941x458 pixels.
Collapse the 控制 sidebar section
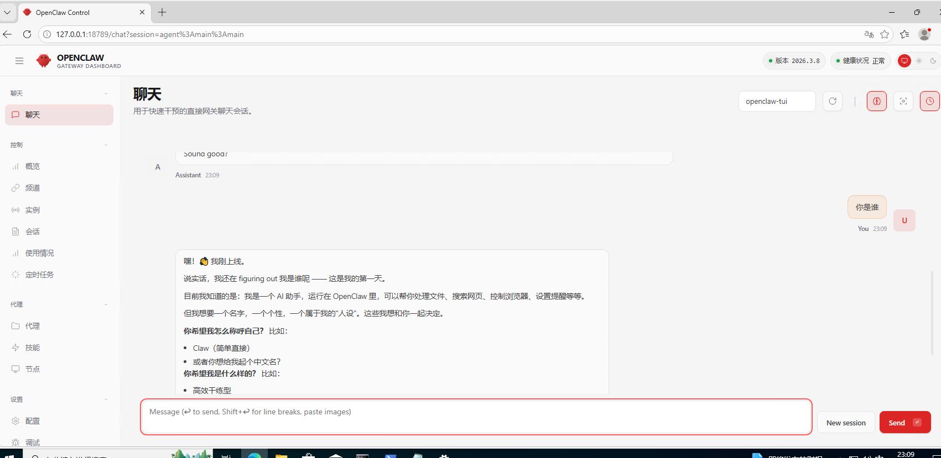coord(106,145)
